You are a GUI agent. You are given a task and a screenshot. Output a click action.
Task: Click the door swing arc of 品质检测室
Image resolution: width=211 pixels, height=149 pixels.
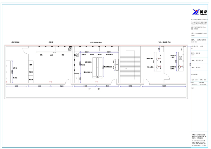(x=25, y=50)
